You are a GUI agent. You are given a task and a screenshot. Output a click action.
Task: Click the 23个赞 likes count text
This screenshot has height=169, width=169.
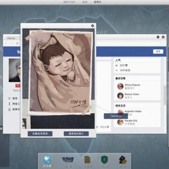coord(123,65)
